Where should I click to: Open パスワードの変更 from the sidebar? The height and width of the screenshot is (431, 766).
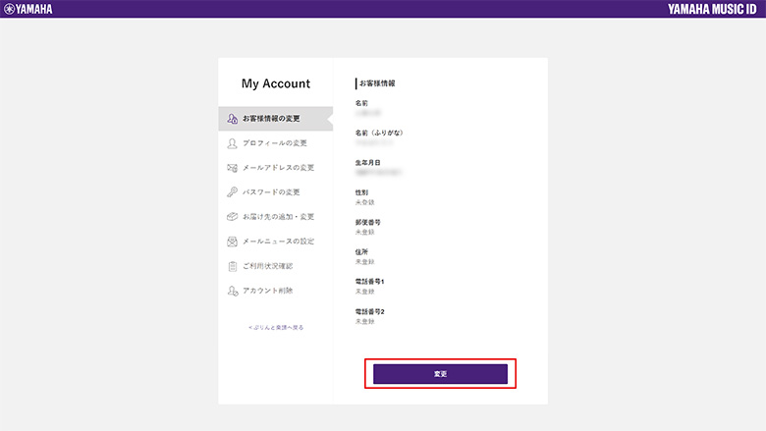[271, 192]
